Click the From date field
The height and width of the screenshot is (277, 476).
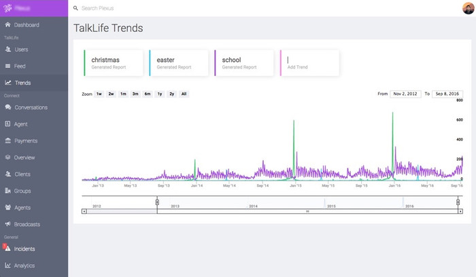click(405, 94)
